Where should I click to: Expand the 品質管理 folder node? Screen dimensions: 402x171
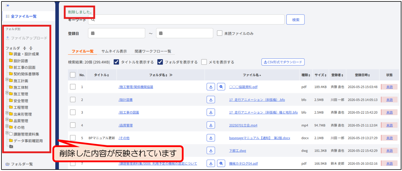[7, 119]
